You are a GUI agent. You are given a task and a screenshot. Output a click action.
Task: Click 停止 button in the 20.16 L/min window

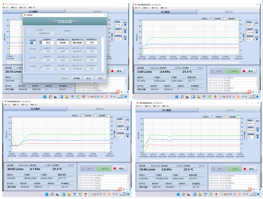[x=116, y=71]
